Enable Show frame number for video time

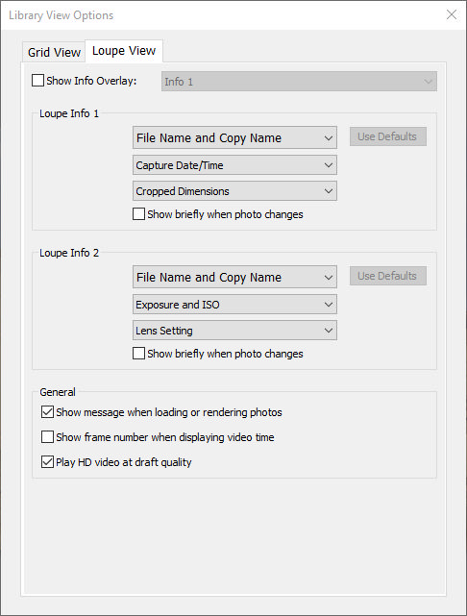pyautogui.click(x=47, y=437)
